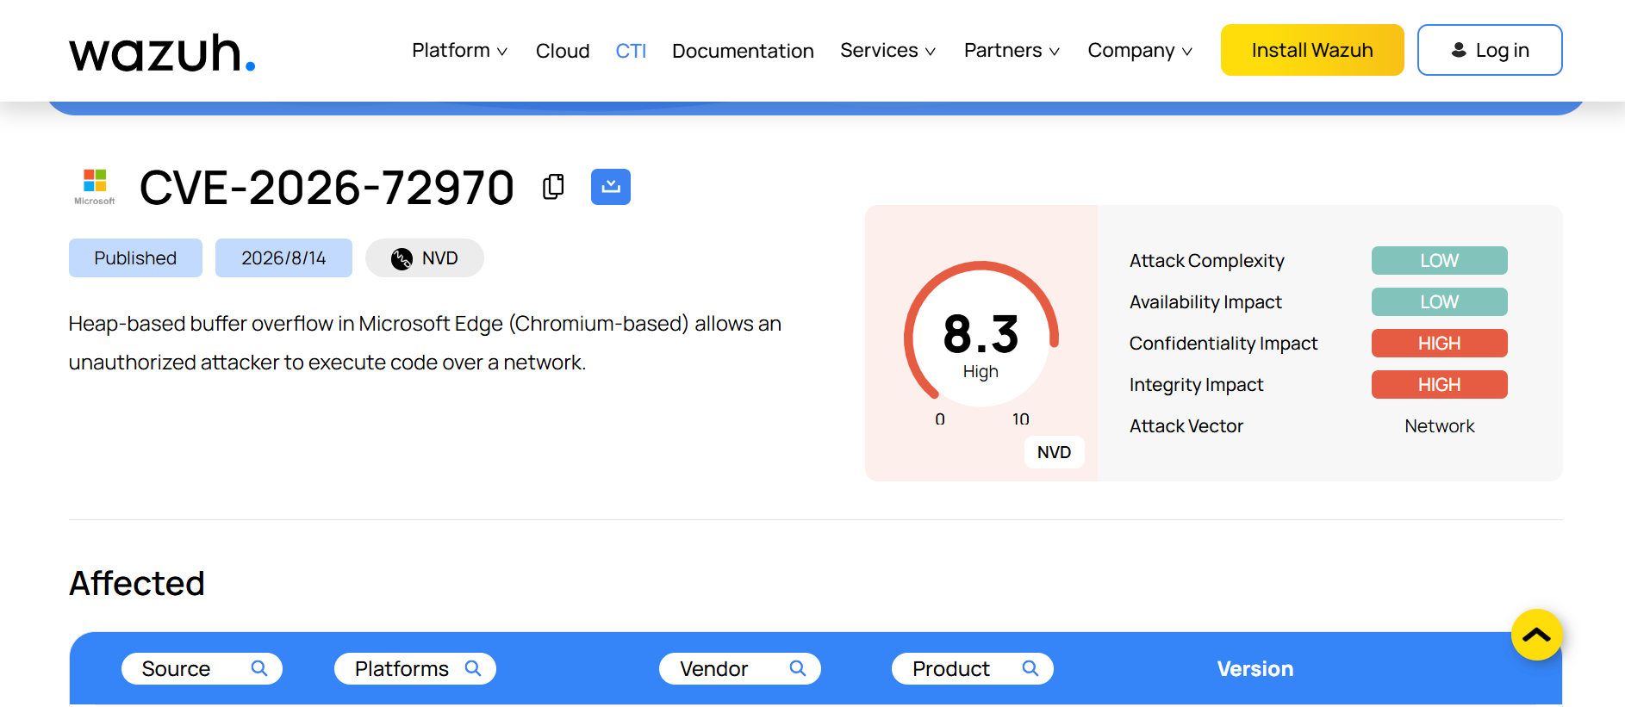The height and width of the screenshot is (707, 1625).
Task: Expand the Services dropdown
Action: click(887, 51)
